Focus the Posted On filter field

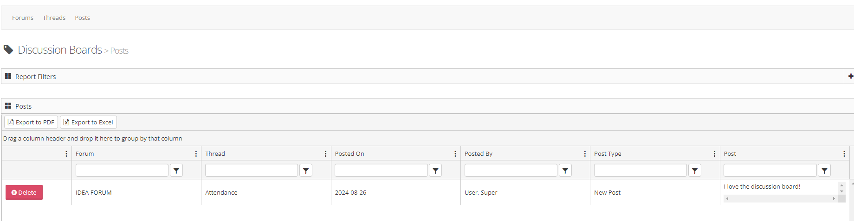381,171
